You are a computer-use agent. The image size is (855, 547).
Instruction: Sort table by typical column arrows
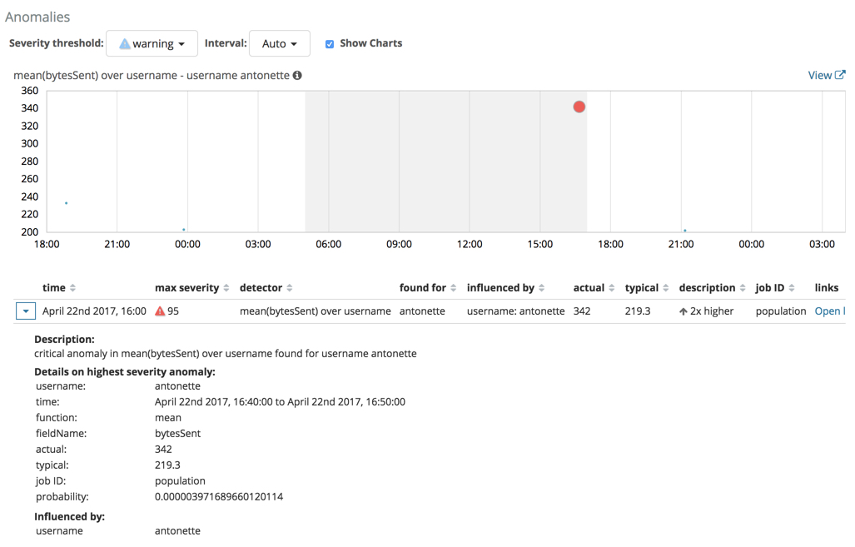[x=666, y=288]
